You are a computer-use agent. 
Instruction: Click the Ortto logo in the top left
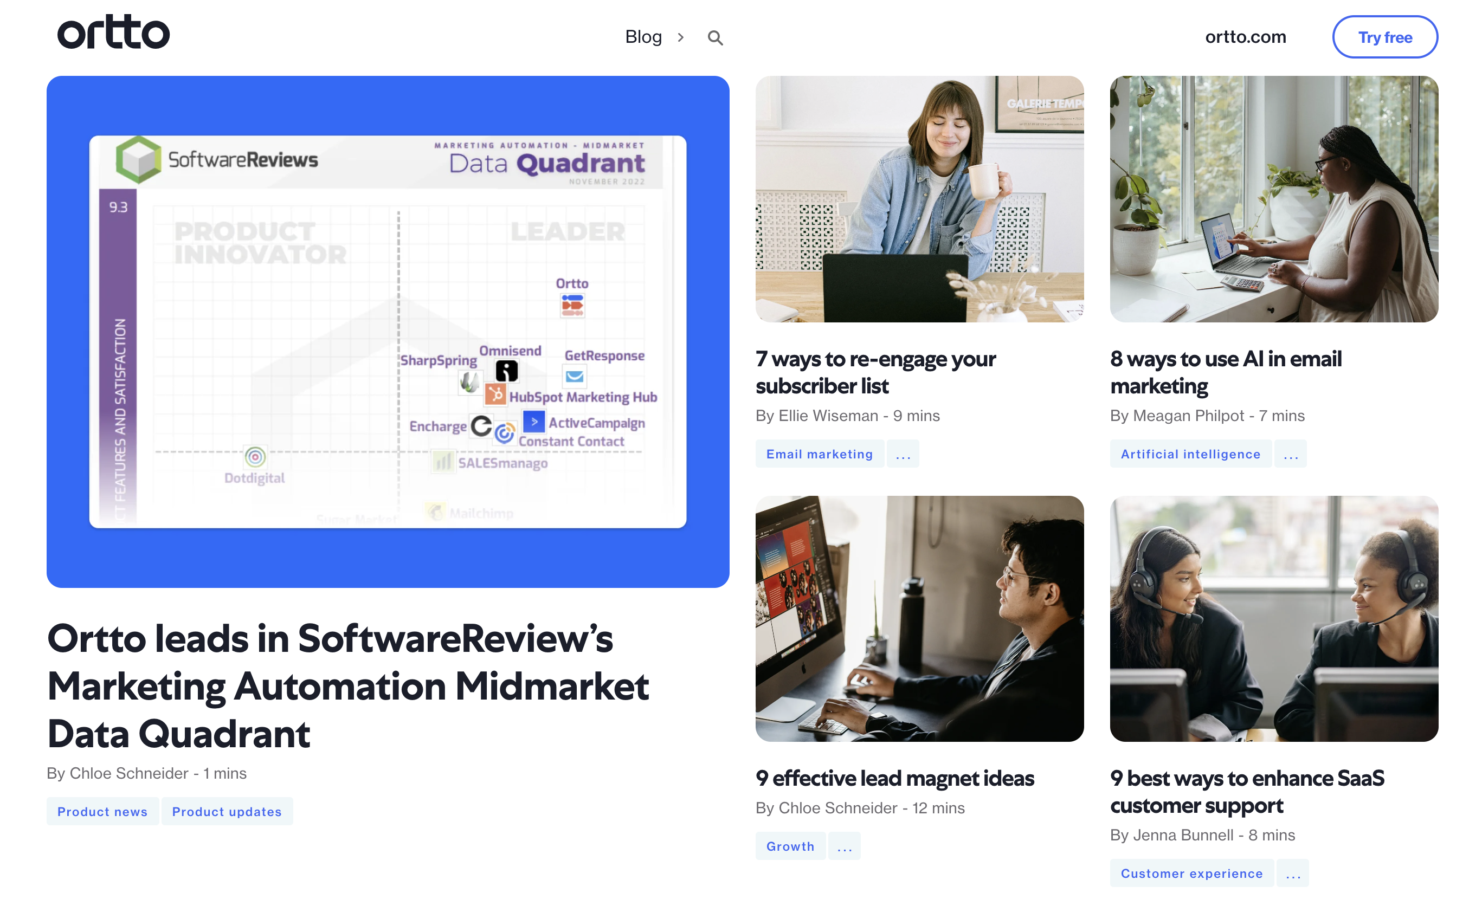tap(113, 36)
